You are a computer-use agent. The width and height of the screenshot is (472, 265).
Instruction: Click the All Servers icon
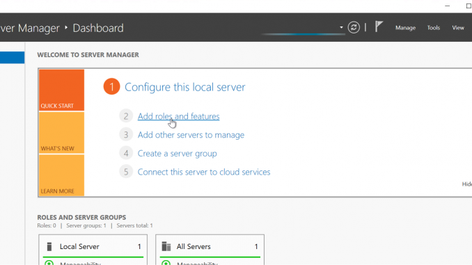[166, 247]
